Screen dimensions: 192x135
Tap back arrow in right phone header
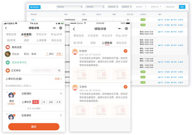[x=74, y=29]
